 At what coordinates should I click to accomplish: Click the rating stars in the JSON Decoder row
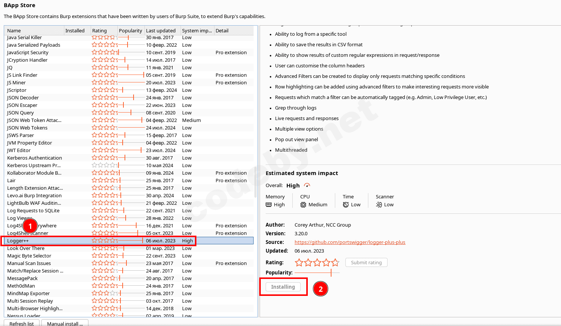(x=105, y=97)
